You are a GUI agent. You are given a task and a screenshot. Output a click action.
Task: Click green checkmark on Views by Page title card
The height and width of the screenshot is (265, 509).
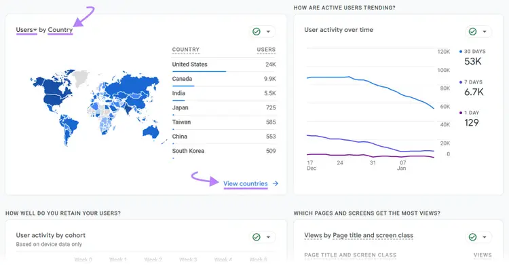(x=472, y=237)
